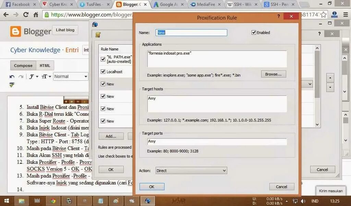Open Chrome from the taskbar
Image resolution: width=351 pixels, height=206 pixels.
[53, 201]
